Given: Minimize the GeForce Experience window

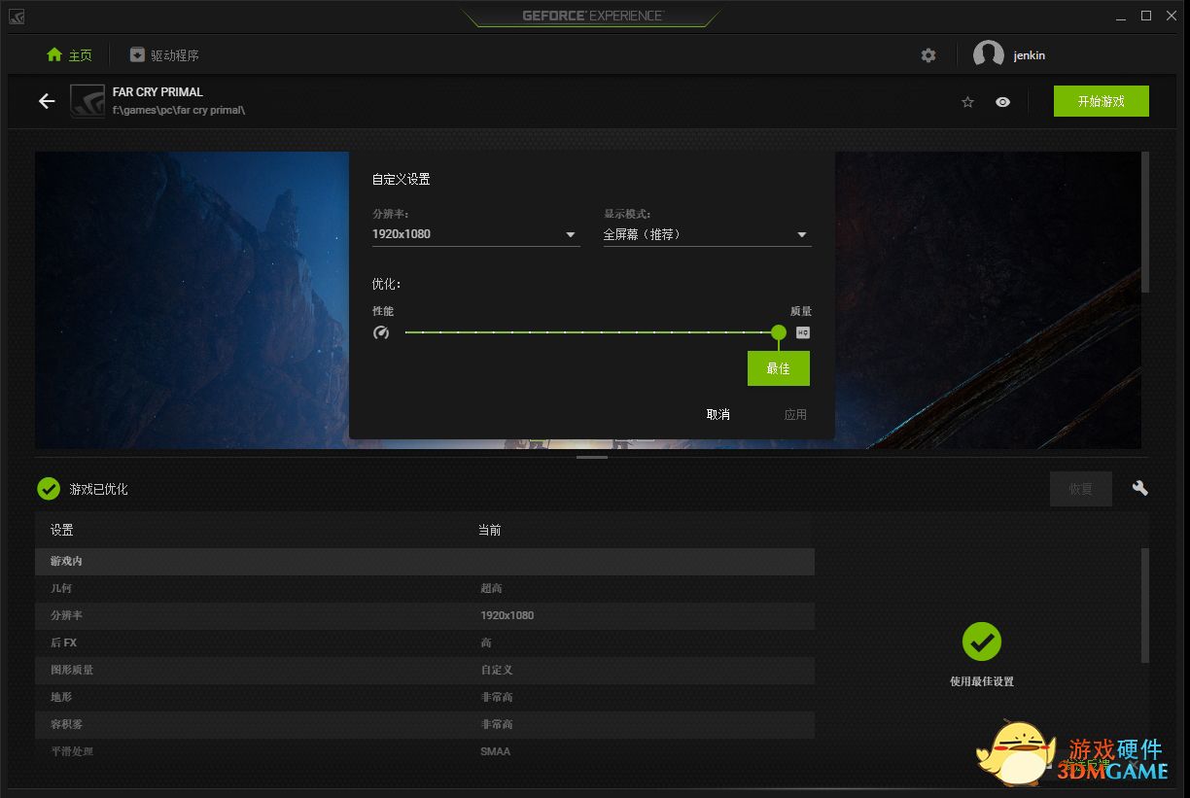Looking at the screenshot, I should pyautogui.click(x=1121, y=17).
